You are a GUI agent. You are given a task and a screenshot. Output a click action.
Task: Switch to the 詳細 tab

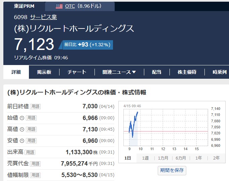[16, 72]
